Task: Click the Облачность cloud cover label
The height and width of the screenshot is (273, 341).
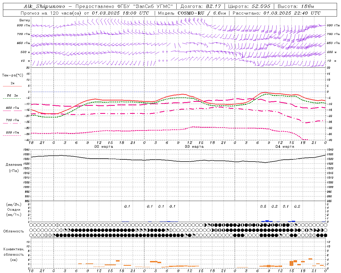Action: tap(14, 231)
